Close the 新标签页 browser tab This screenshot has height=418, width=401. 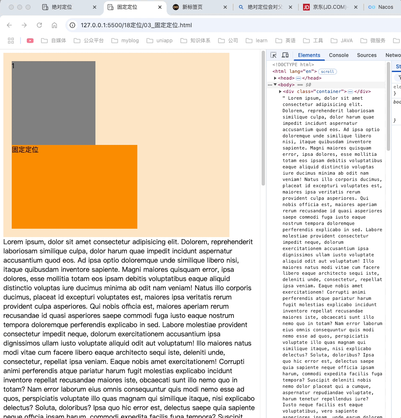coord(225,7)
